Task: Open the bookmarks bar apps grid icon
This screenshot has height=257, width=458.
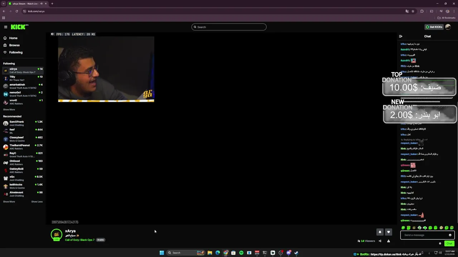Action: (x=4, y=18)
